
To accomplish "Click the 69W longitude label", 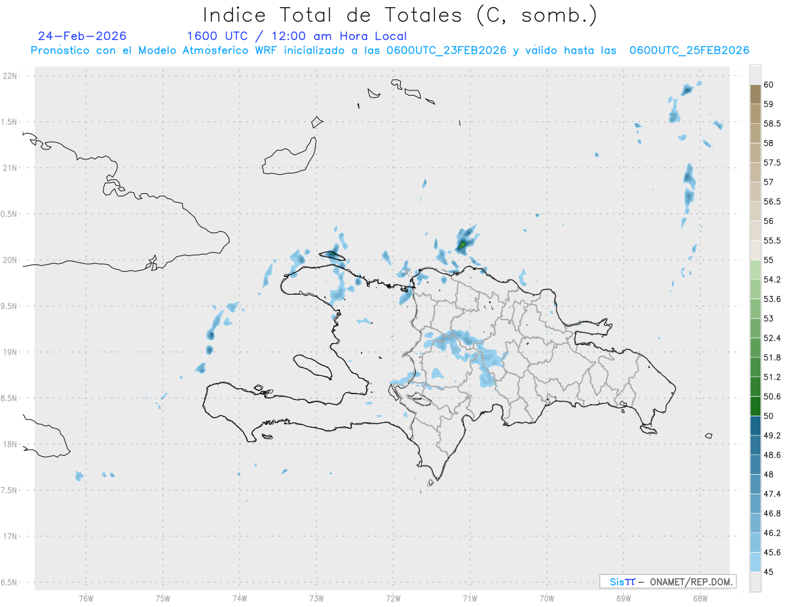I will (624, 598).
